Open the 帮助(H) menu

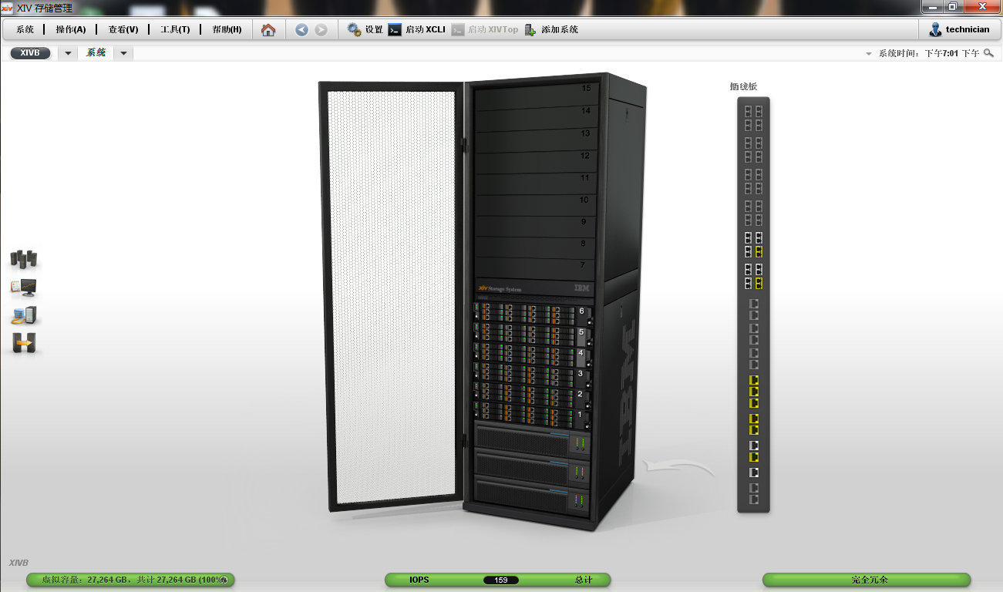pyautogui.click(x=227, y=30)
